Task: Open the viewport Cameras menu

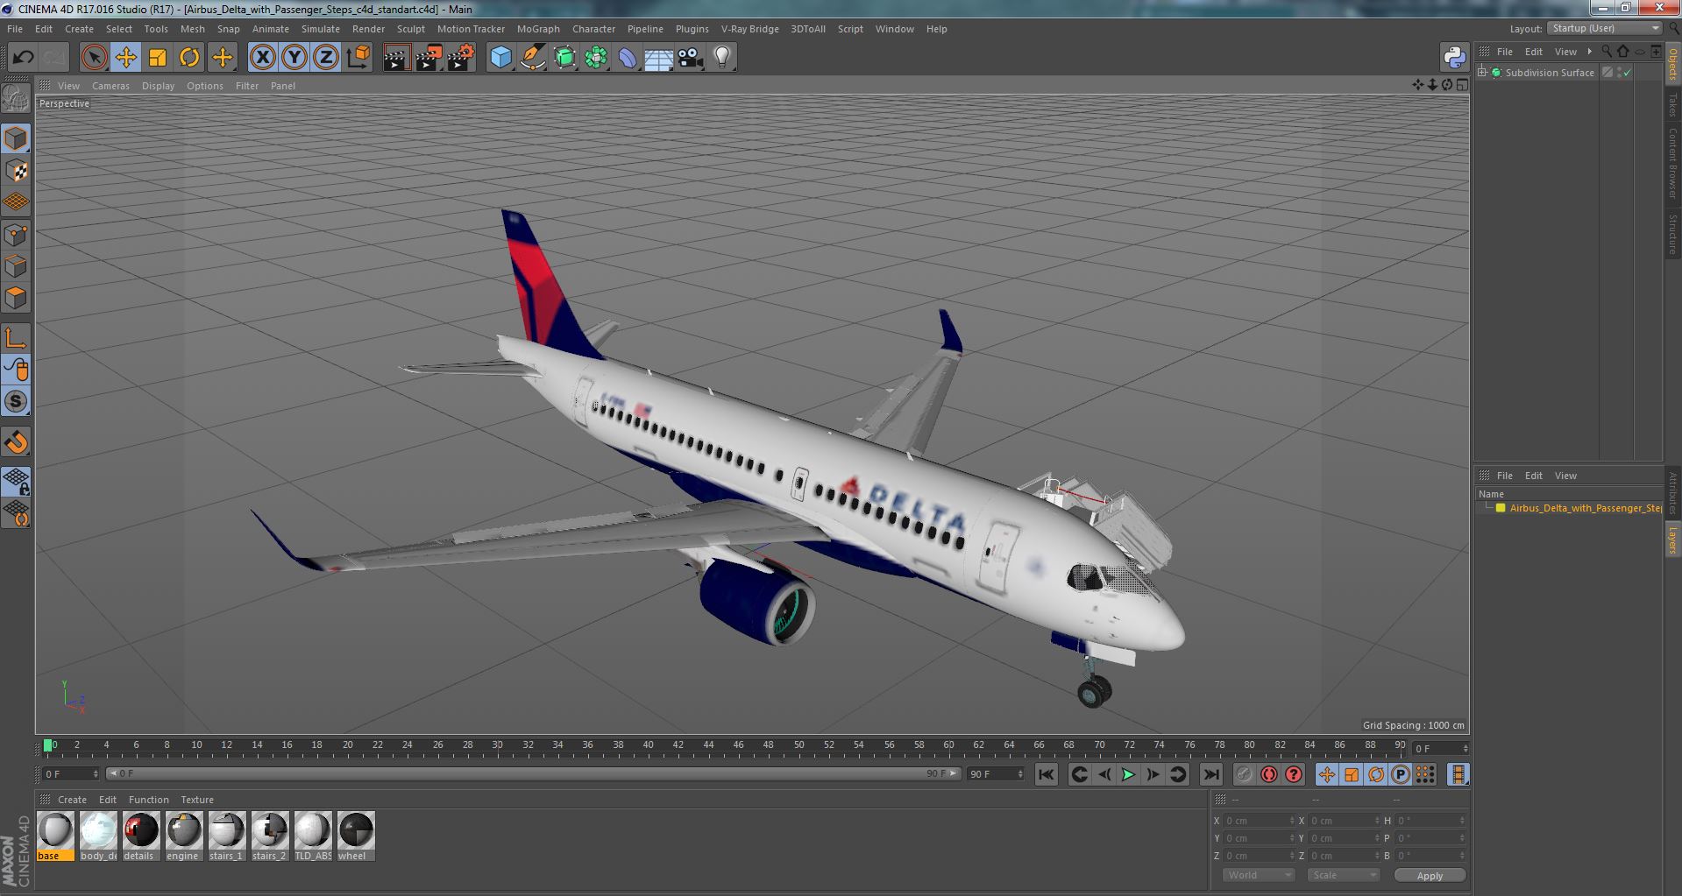Action: pyautogui.click(x=110, y=86)
